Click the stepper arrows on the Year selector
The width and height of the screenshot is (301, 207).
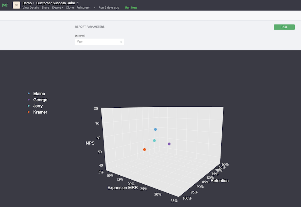pos(121,41)
